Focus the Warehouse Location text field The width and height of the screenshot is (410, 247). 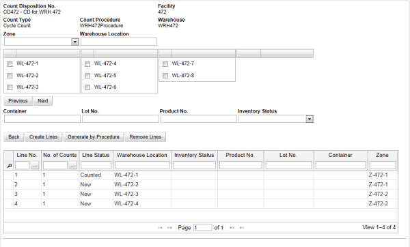(x=119, y=42)
